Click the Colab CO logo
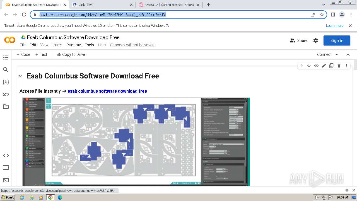This screenshot has height=201, width=357. click(10, 40)
